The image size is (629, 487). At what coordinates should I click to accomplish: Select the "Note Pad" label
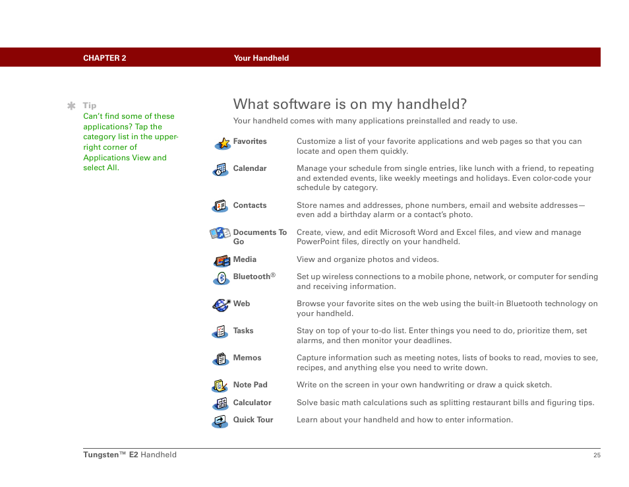tap(251, 385)
